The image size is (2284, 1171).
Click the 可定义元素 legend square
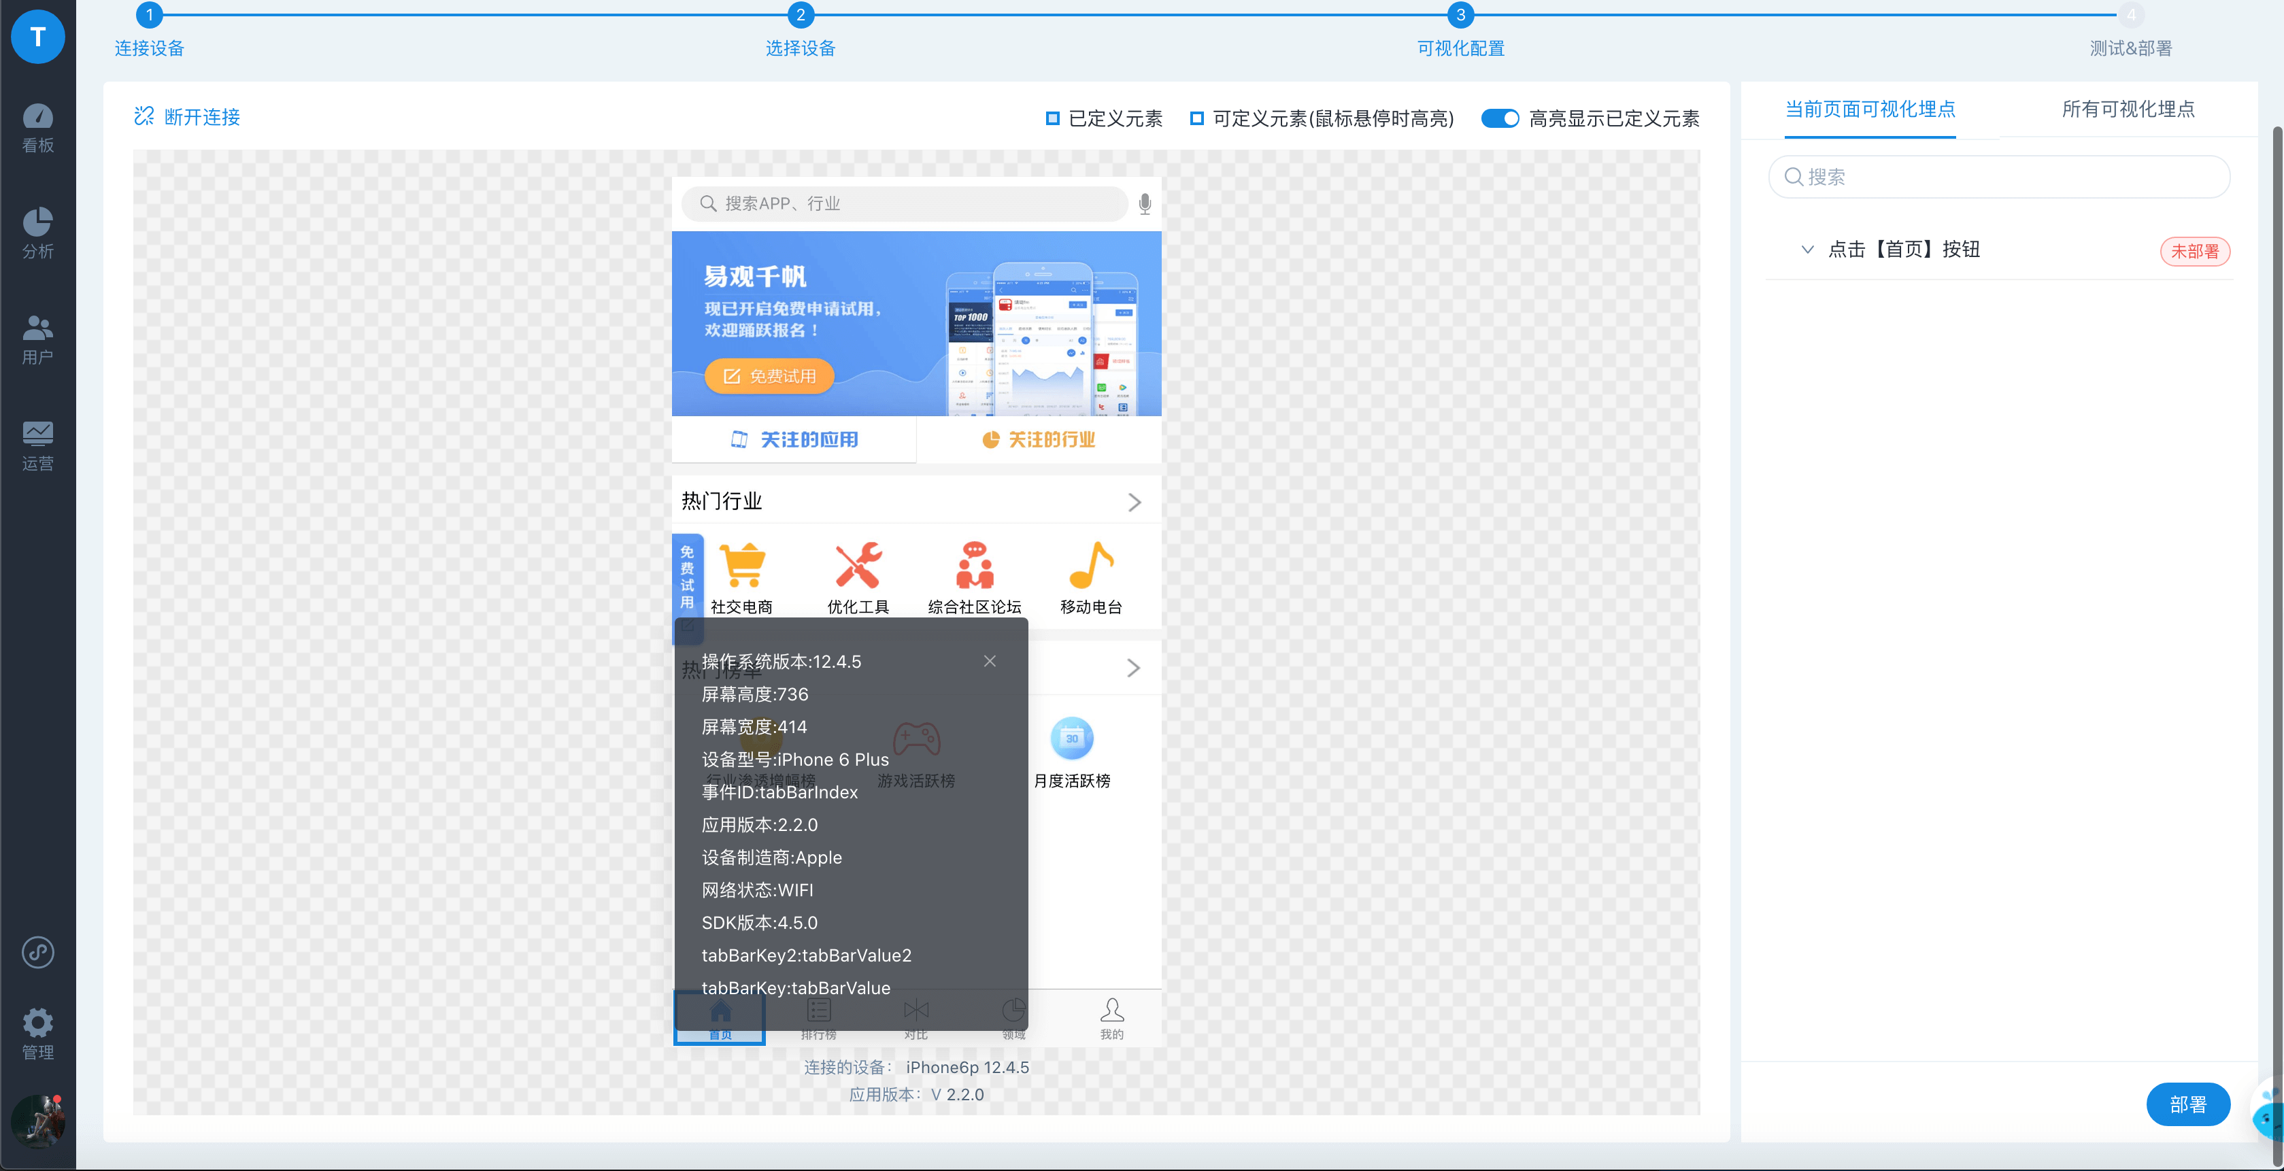click(1196, 118)
